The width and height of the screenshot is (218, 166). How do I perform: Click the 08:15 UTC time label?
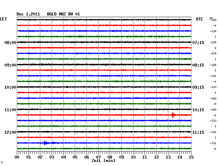(x=199, y=65)
